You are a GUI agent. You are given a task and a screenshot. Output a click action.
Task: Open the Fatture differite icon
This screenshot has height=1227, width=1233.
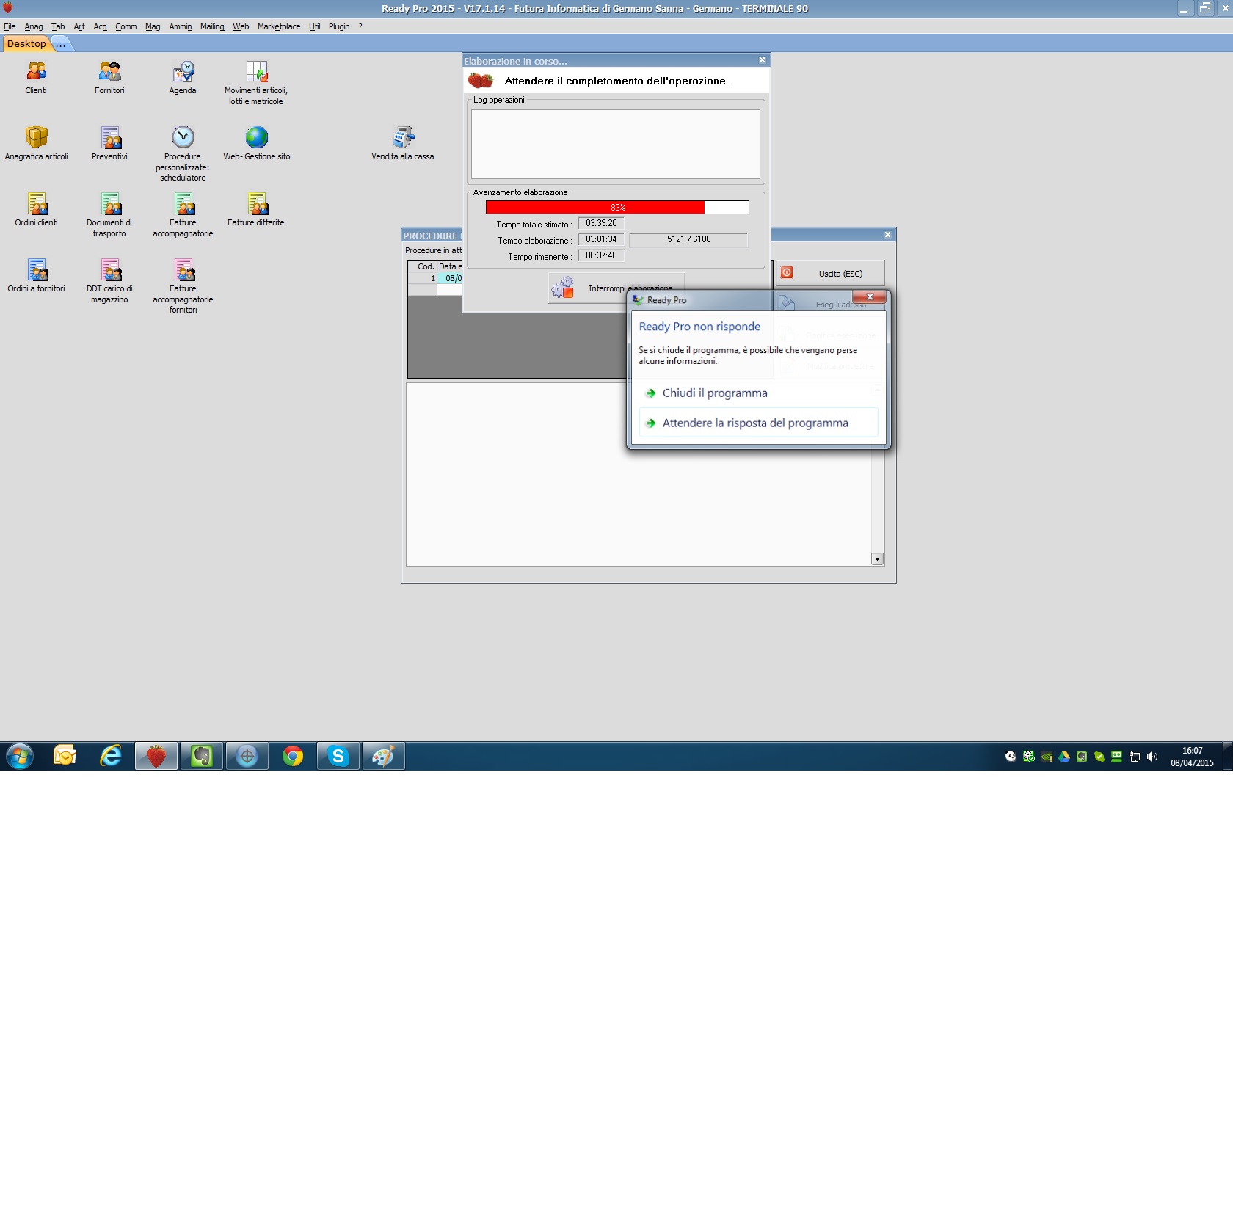point(256,210)
